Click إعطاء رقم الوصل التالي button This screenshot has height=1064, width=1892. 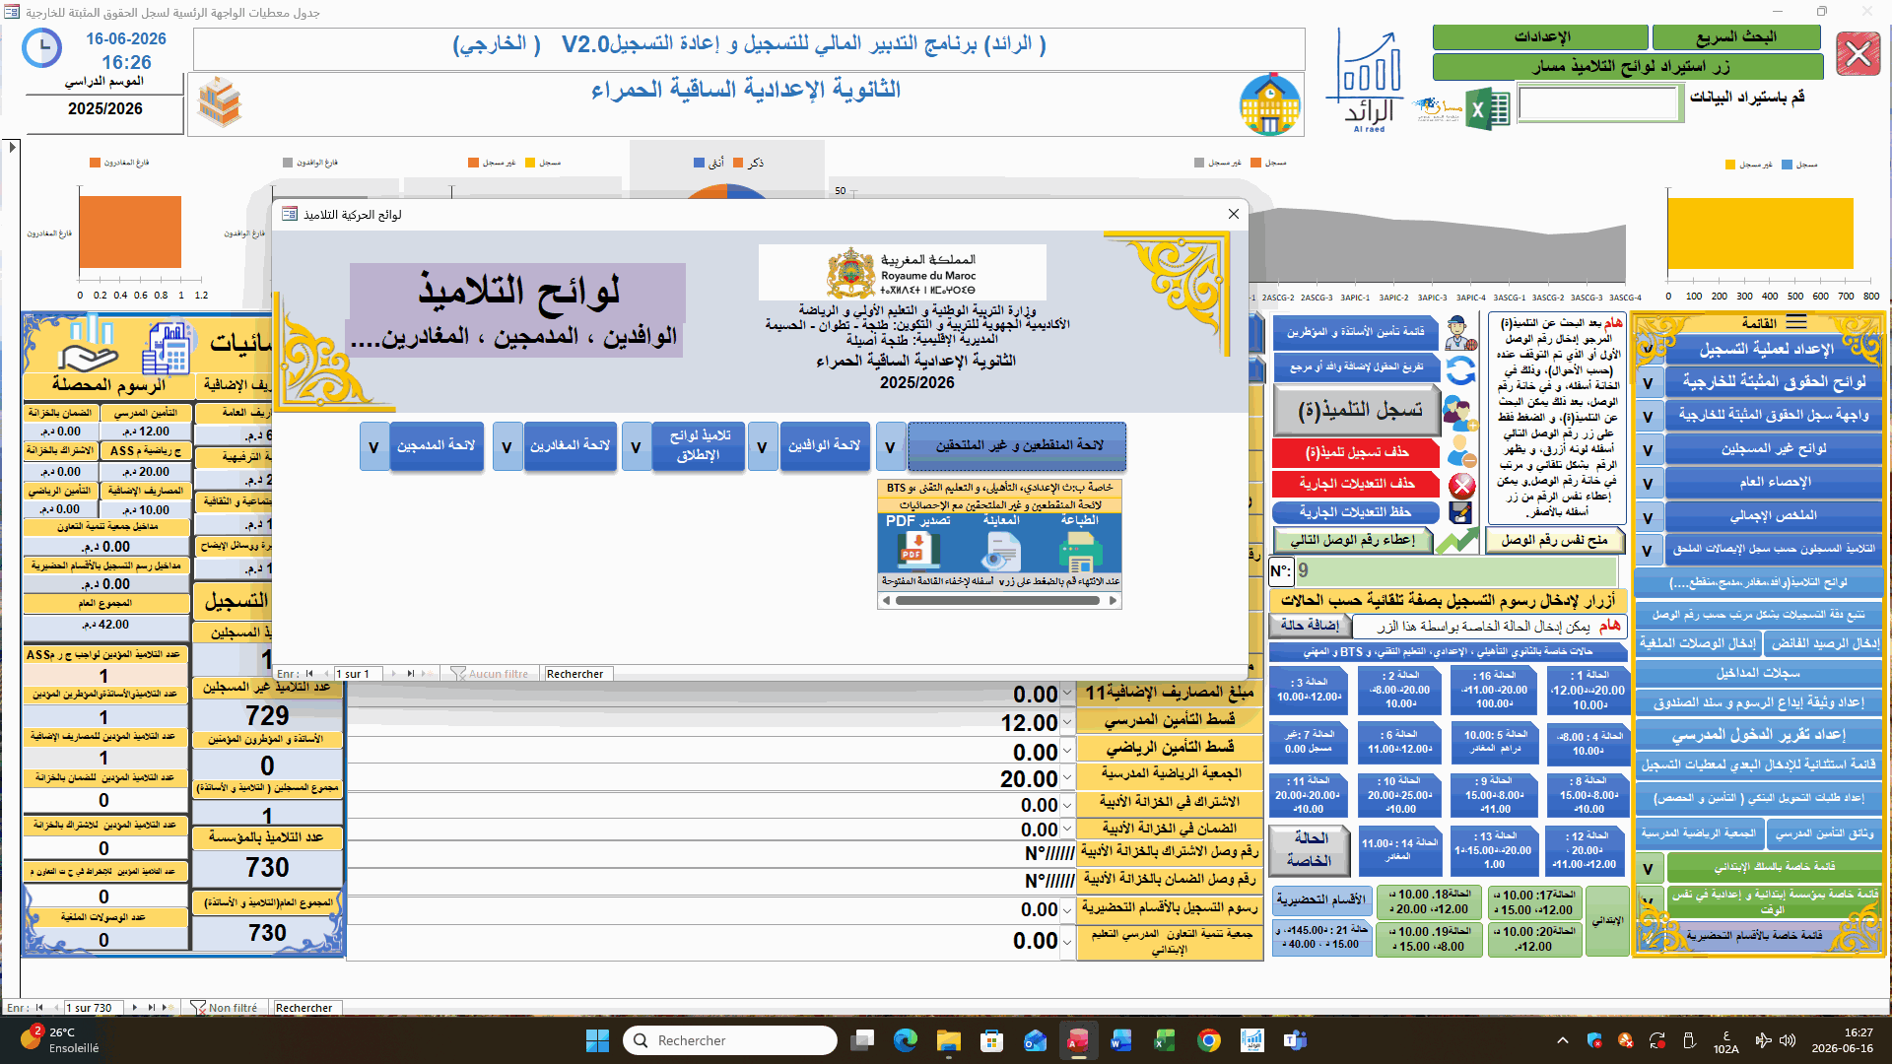click(1352, 540)
